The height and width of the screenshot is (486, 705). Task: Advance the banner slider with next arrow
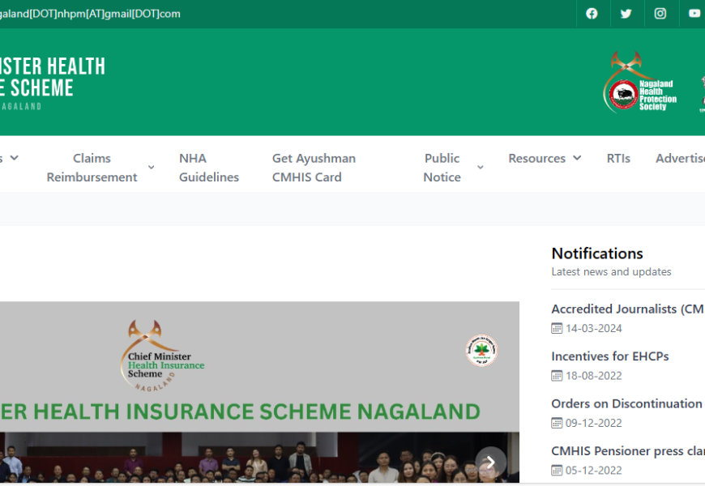[x=490, y=463]
